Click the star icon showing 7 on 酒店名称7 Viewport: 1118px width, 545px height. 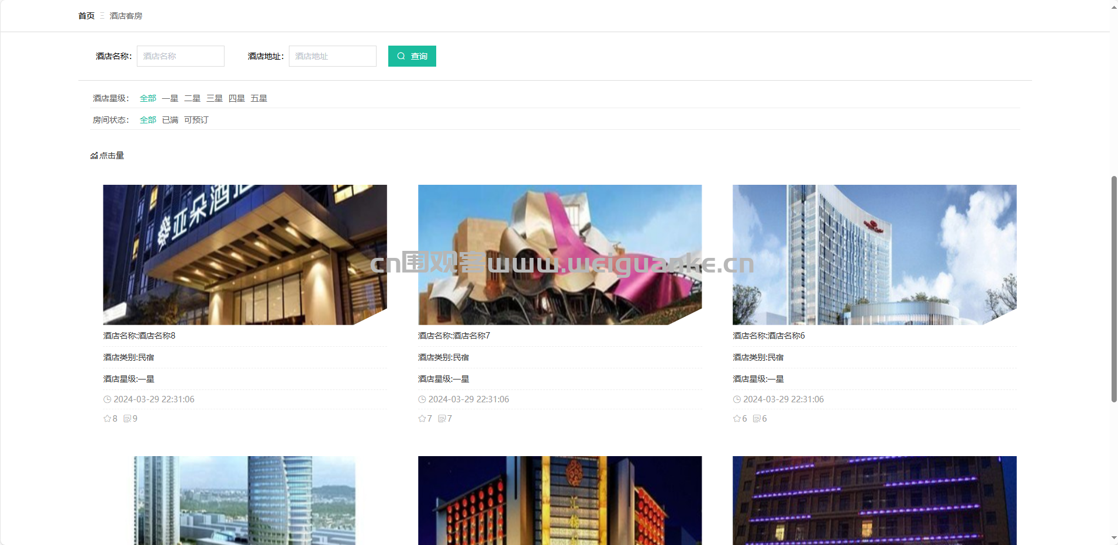pyautogui.click(x=422, y=418)
